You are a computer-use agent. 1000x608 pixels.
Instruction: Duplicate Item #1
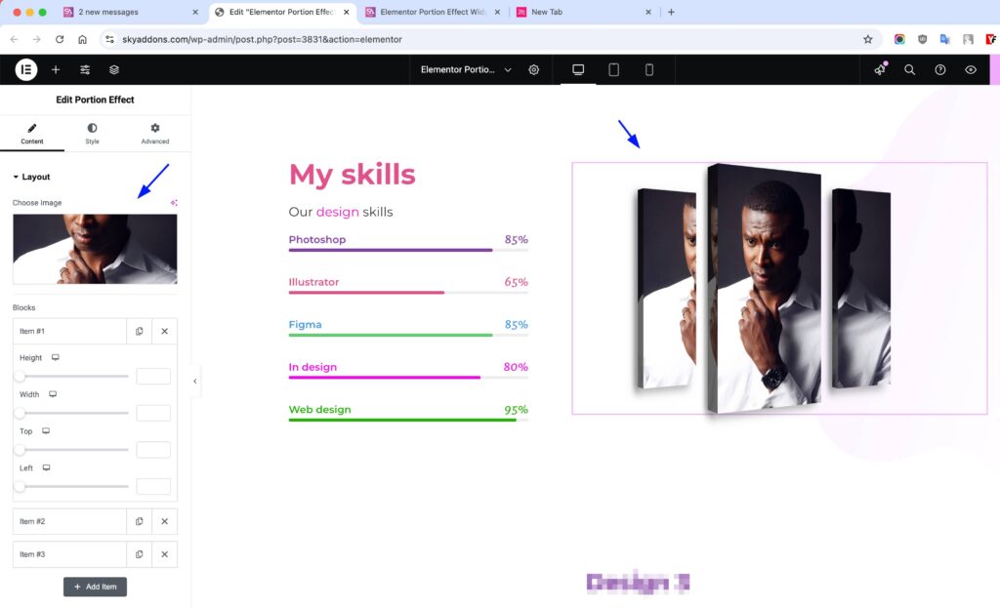coord(139,331)
